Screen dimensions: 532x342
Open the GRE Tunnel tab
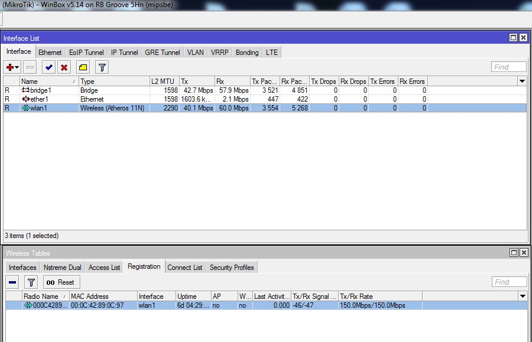pos(163,53)
